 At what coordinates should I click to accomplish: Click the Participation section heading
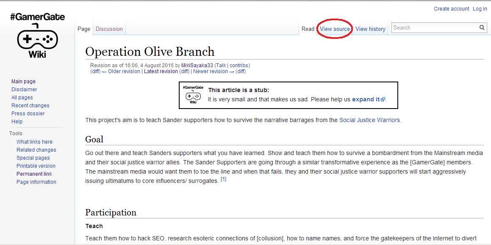point(111,212)
